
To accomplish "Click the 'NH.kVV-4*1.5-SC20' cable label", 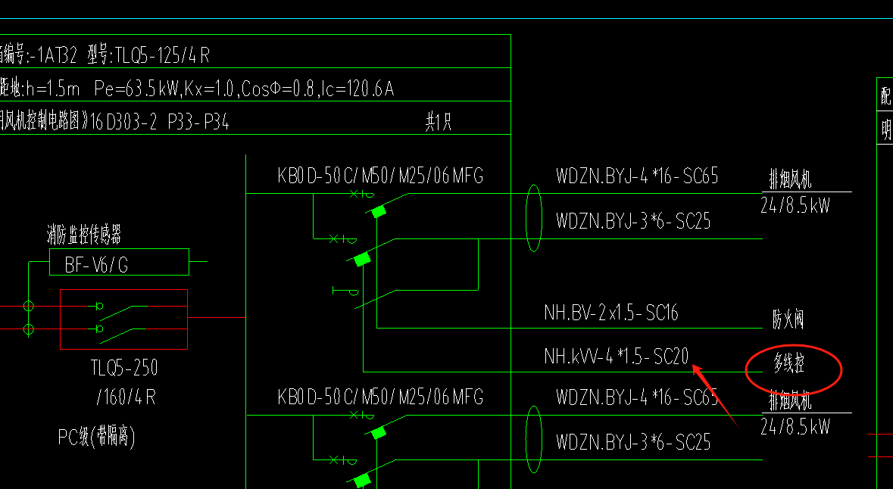I will [617, 357].
